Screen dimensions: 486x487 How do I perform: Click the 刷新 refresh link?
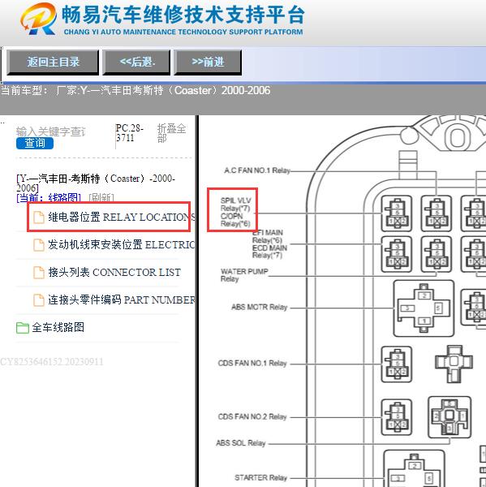[101, 197]
